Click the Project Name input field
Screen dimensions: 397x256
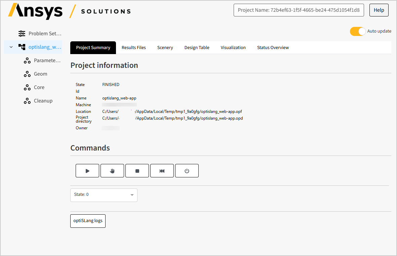[299, 10]
